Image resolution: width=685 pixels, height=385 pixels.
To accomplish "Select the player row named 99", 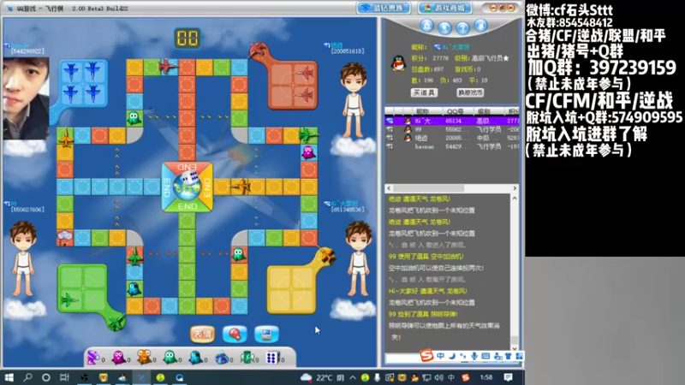I will coord(452,129).
